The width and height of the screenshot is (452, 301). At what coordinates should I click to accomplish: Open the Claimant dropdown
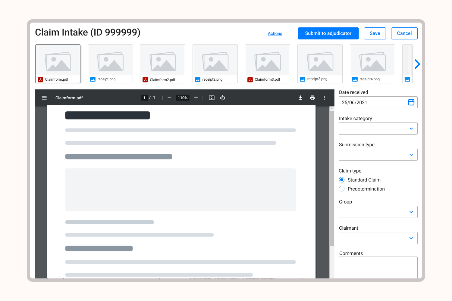(378, 238)
